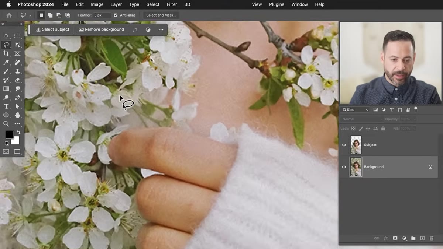Screen dimensions: 443x249
Task: Open the File menu
Action: click(x=65, y=4)
